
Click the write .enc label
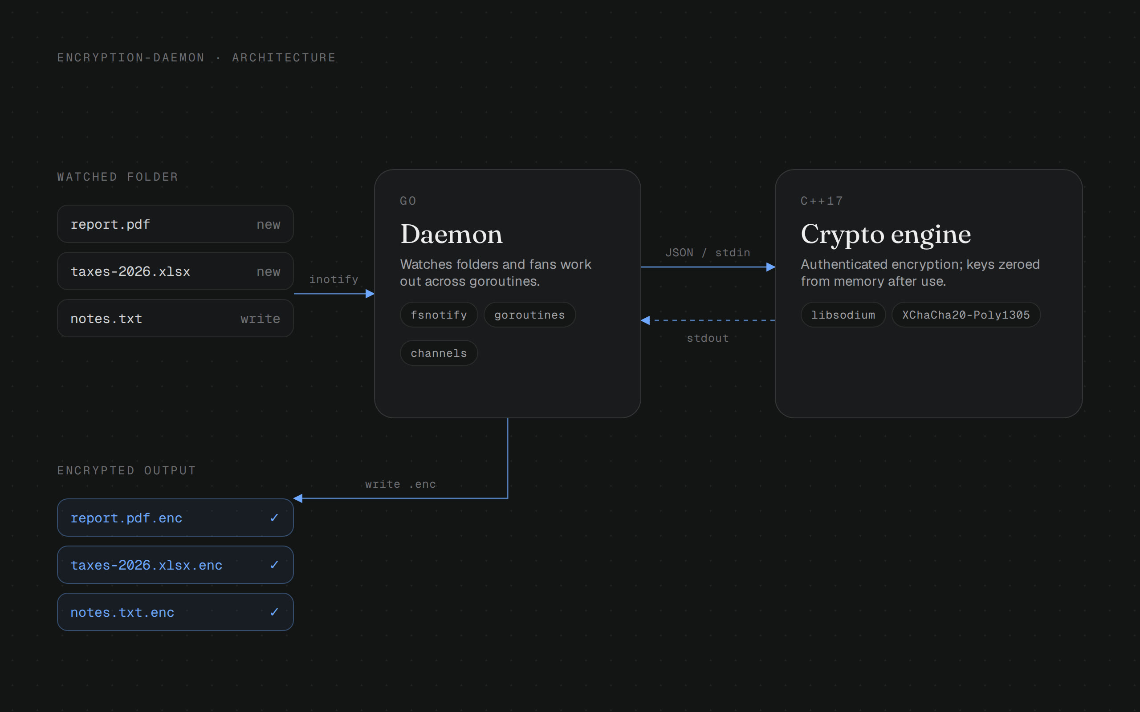(x=400, y=484)
